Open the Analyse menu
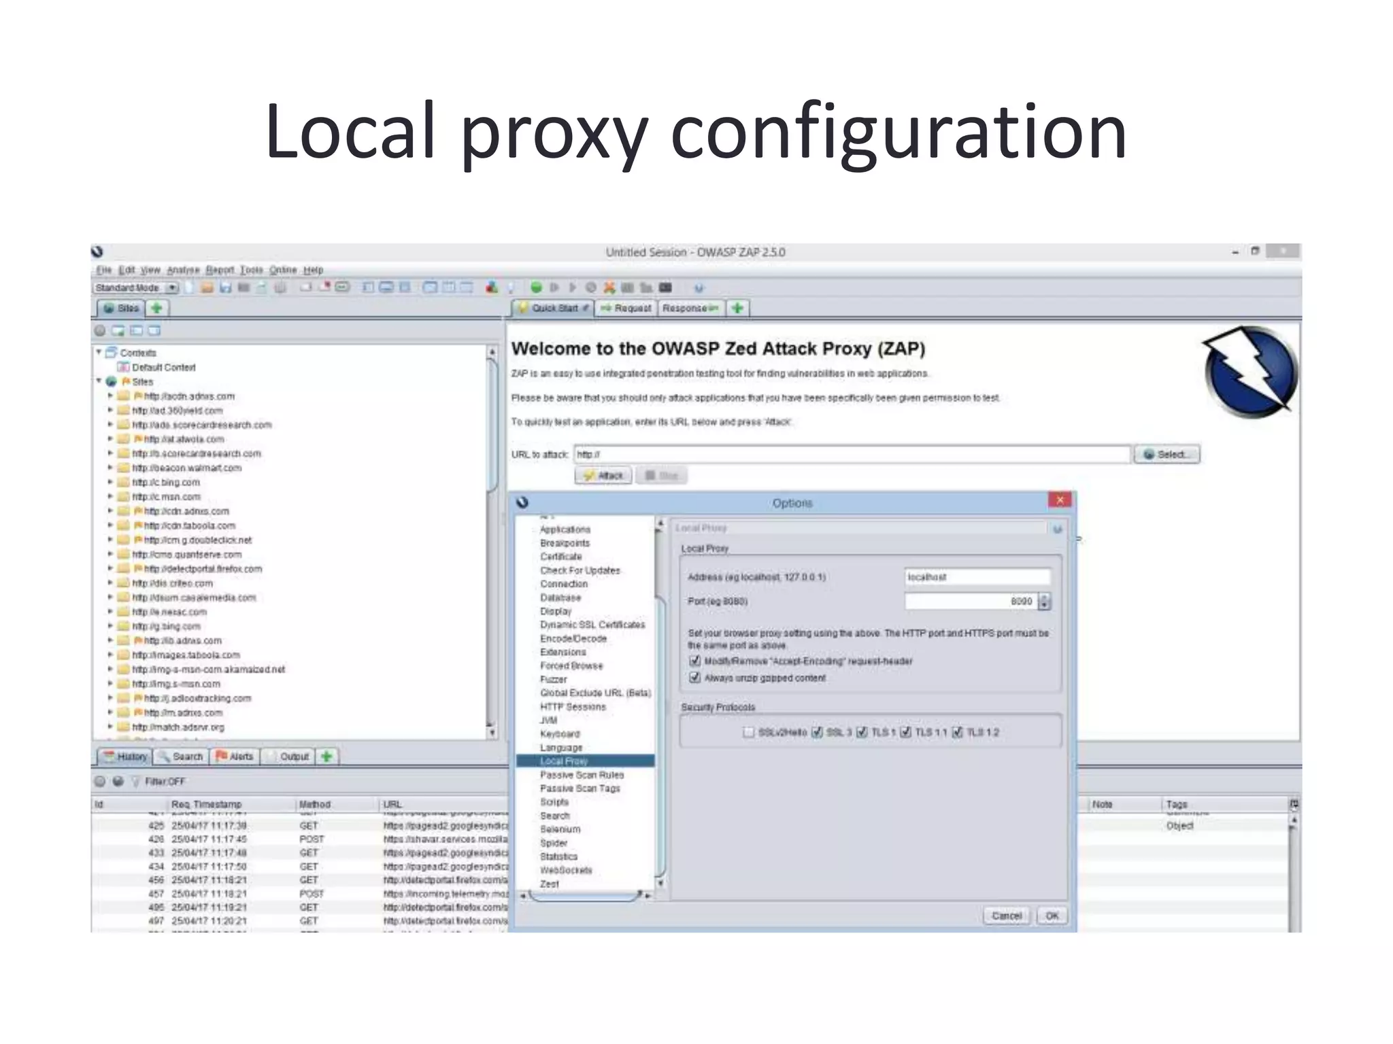 (183, 270)
